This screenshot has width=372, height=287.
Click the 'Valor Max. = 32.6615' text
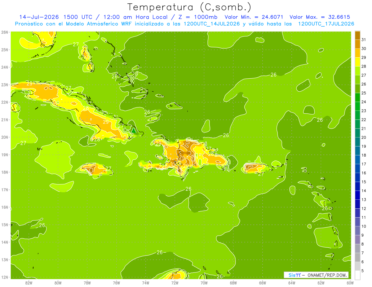pyautogui.click(x=320, y=17)
